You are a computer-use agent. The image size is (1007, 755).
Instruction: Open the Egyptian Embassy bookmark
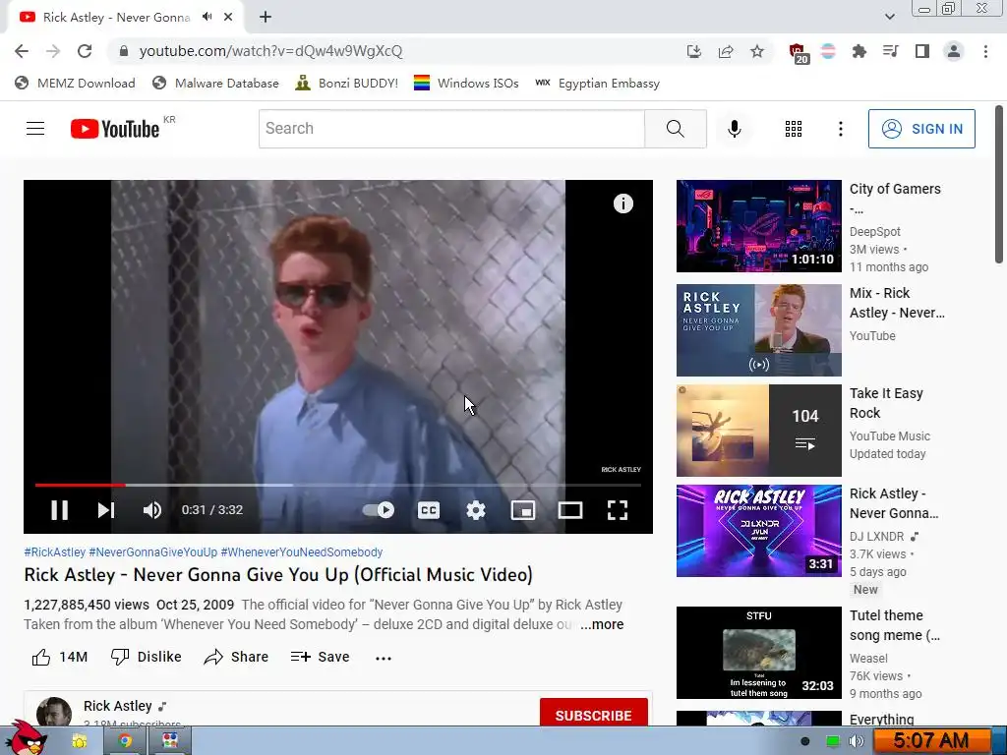[x=597, y=83]
